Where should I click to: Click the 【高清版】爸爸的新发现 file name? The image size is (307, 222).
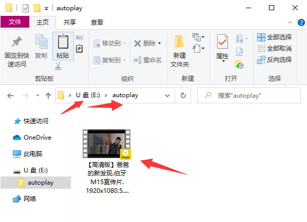107,177
